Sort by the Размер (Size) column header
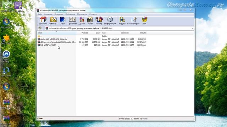Image resolution: width=227 pixels, height=127 pixels. click(82, 33)
